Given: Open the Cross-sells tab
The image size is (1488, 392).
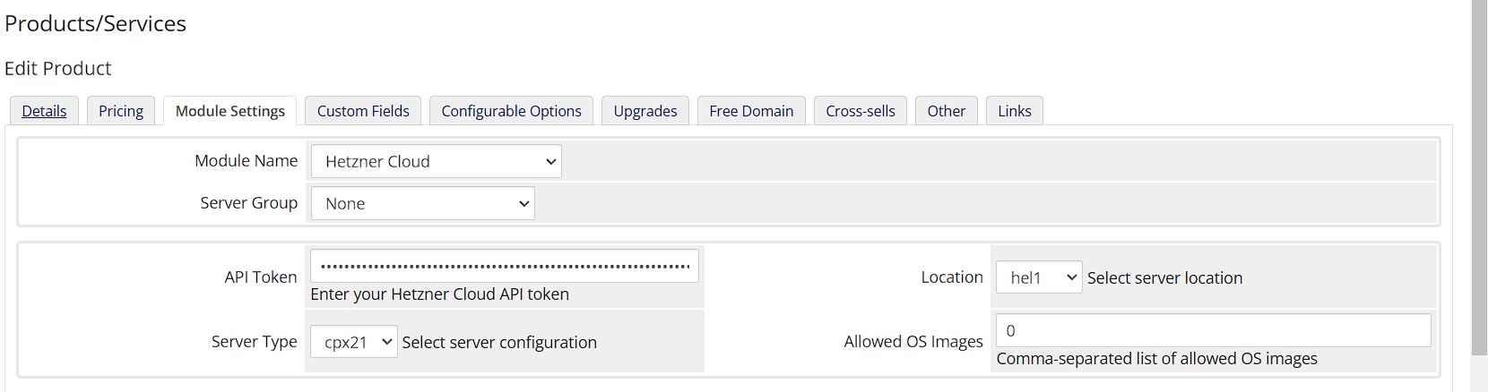Looking at the screenshot, I should pyautogui.click(x=861, y=111).
